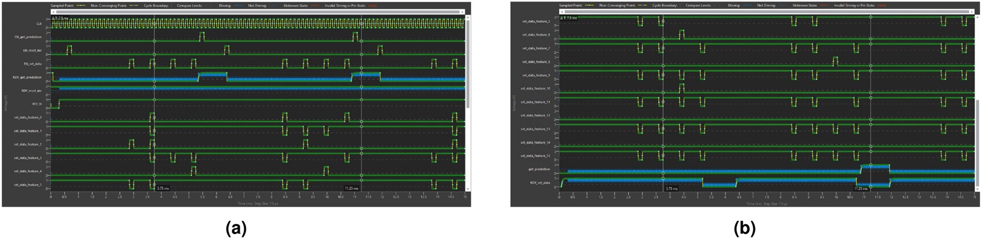981x238 pixels.
Task: Select the set_data_feature_9 signal label
Action: [536, 75]
